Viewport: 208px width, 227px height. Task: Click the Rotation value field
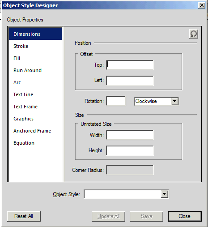click(x=116, y=101)
